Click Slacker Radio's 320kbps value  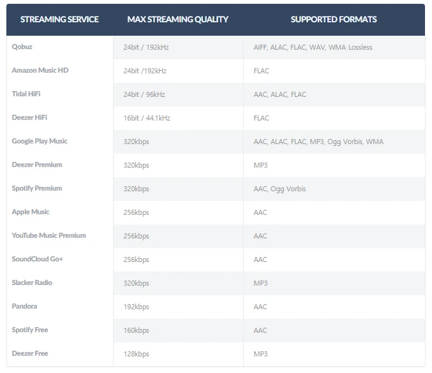pyautogui.click(x=136, y=283)
